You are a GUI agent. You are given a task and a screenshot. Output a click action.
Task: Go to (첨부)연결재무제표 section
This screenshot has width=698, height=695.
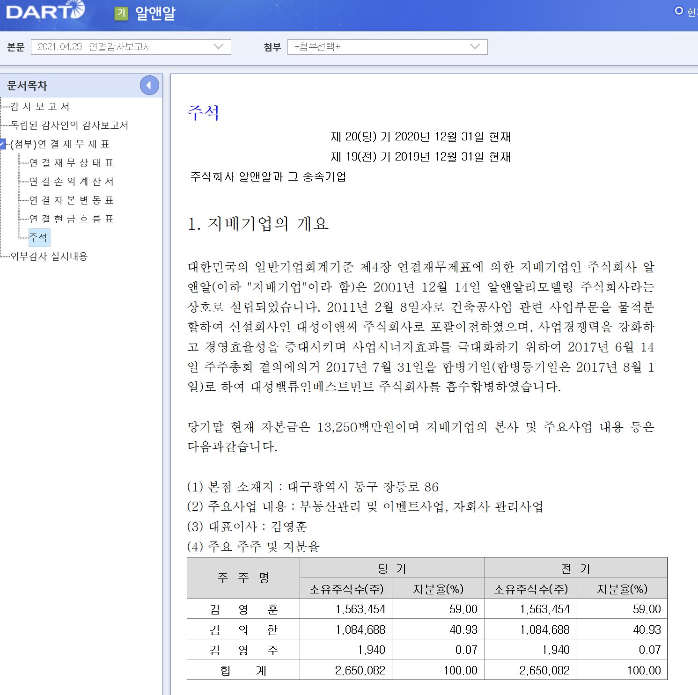click(60, 144)
